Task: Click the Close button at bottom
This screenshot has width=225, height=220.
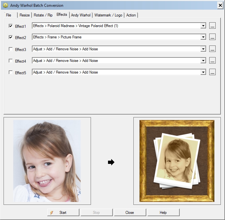Action: pyautogui.click(x=130, y=212)
